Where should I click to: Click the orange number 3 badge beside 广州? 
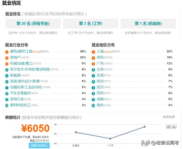coord(94,64)
